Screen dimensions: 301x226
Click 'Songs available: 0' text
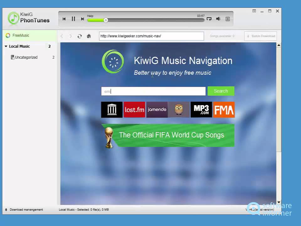[222, 36]
